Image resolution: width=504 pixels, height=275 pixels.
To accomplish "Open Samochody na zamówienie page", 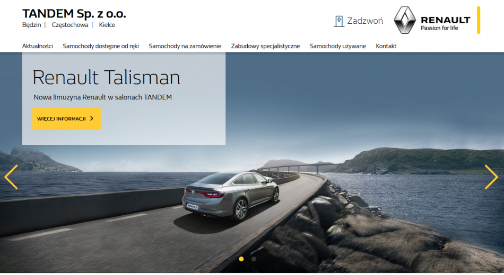I will pyautogui.click(x=185, y=46).
